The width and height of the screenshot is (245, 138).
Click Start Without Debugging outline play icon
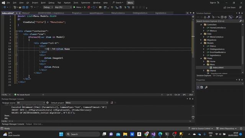pyautogui.click(x=85, y=7)
